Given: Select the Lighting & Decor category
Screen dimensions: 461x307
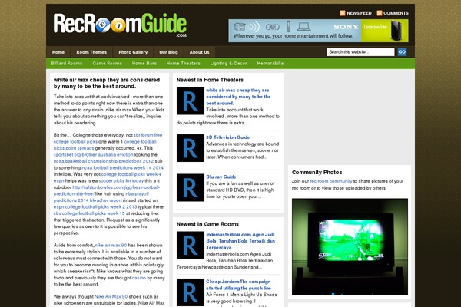Looking at the screenshot, I should point(228,63).
